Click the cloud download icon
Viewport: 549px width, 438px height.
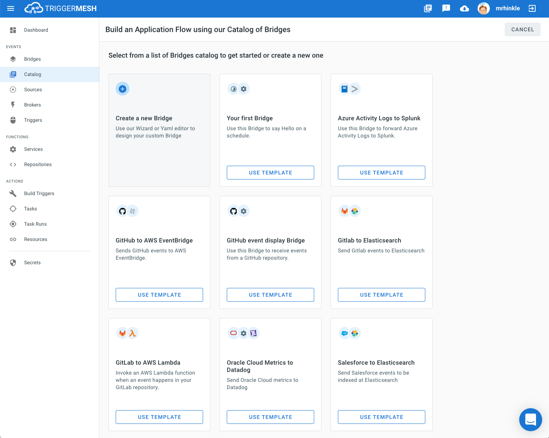click(x=465, y=8)
